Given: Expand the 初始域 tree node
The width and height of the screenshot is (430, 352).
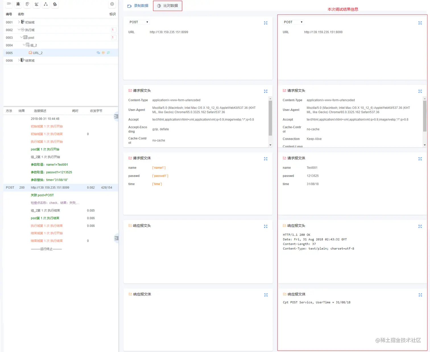Looking at the screenshot, I should pyautogui.click(x=19, y=22).
